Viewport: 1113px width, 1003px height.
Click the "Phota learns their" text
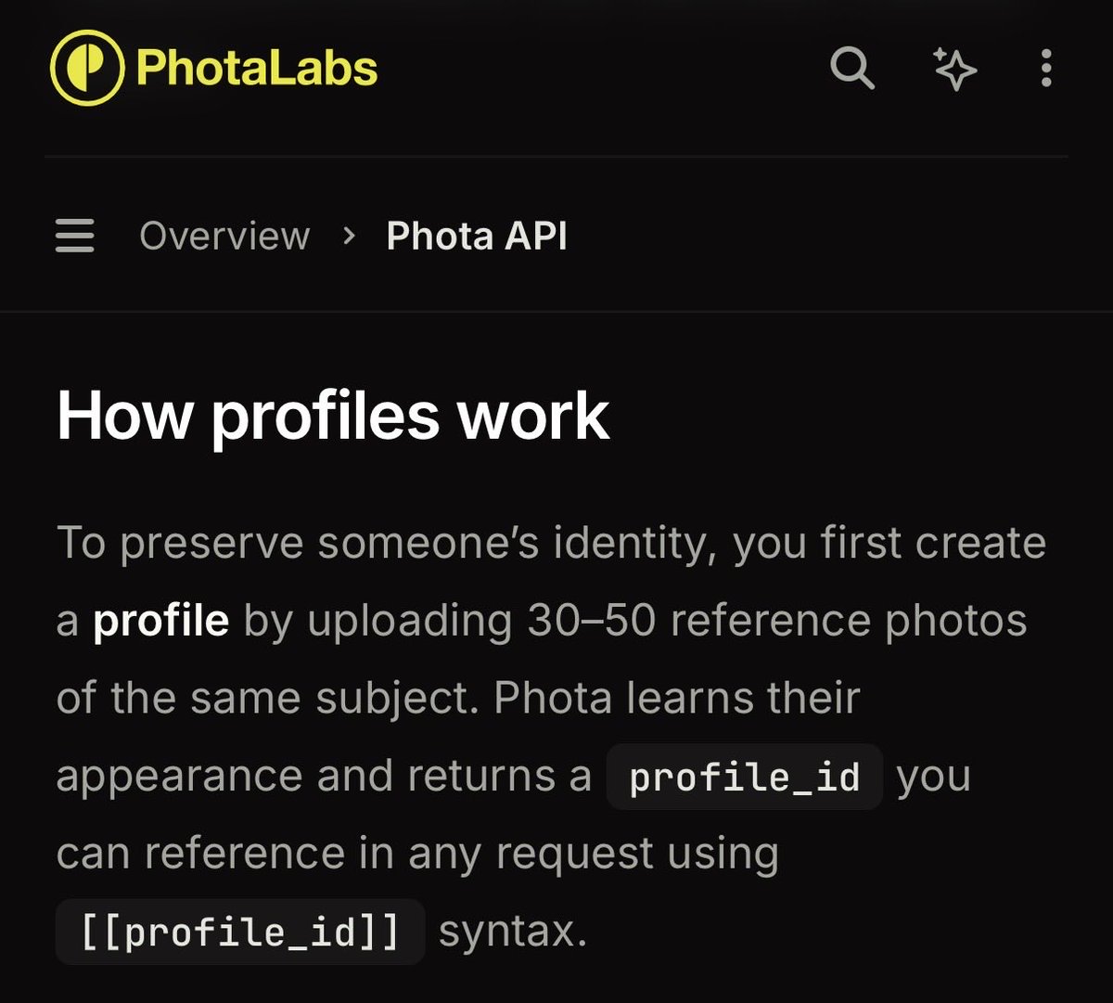coord(677,698)
